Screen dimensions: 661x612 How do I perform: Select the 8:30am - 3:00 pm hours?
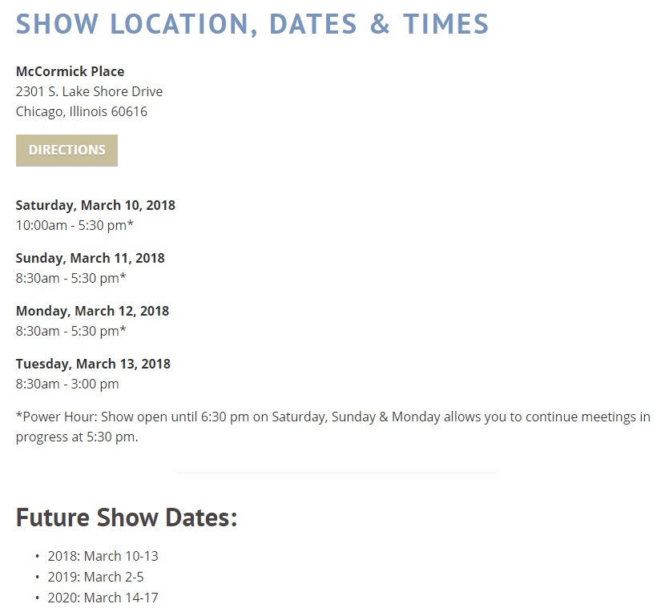coord(67,384)
